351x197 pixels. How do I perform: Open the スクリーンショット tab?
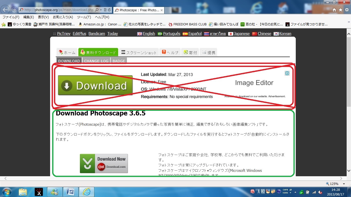click(139, 52)
